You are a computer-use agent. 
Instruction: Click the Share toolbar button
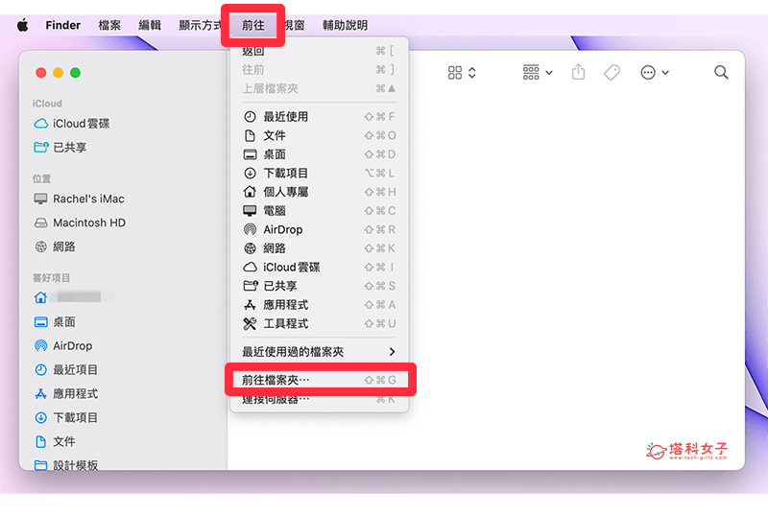pos(579,73)
